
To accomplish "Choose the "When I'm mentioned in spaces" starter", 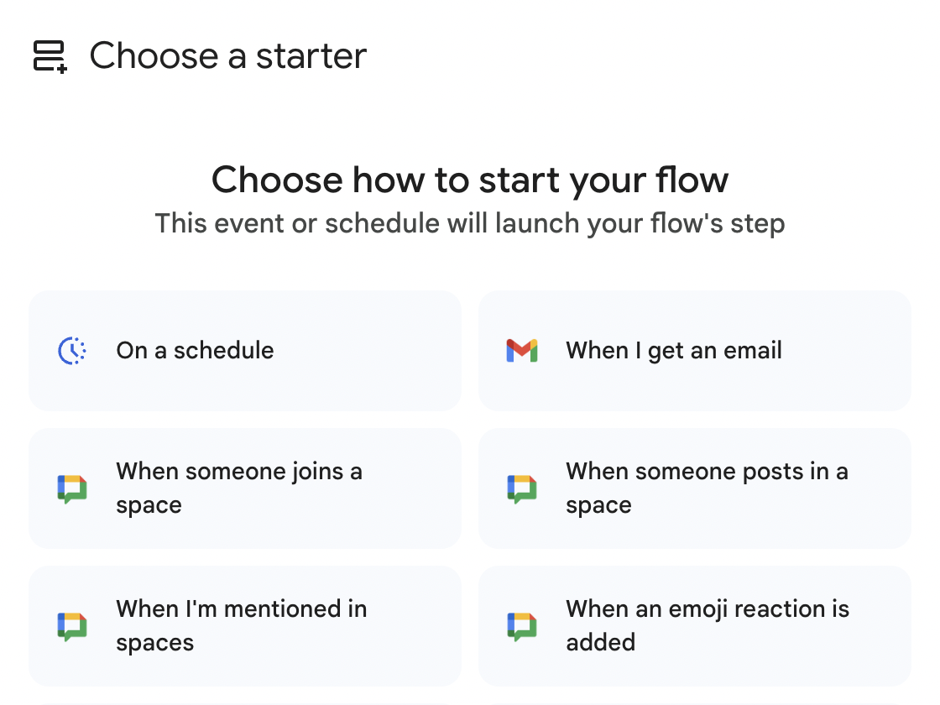I will click(x=244, y=625).
